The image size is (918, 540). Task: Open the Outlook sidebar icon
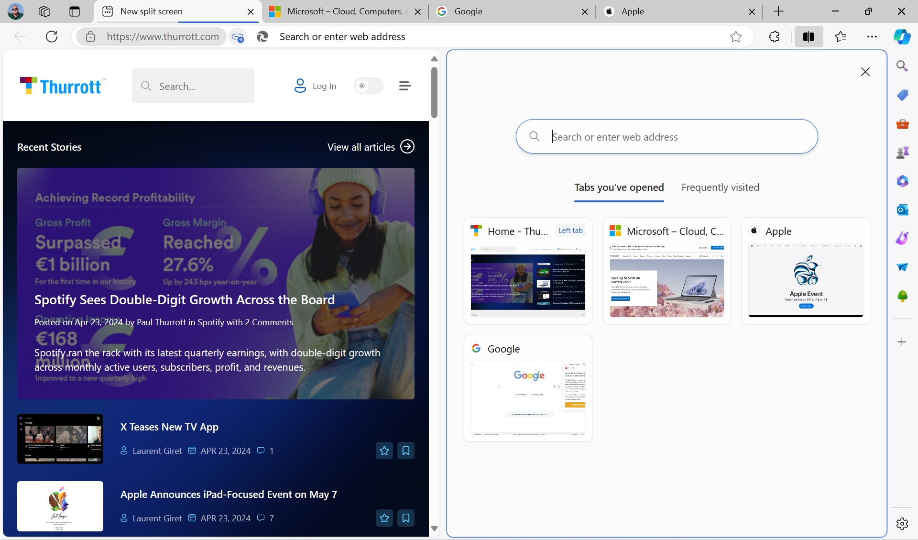(x=902, y=210)
